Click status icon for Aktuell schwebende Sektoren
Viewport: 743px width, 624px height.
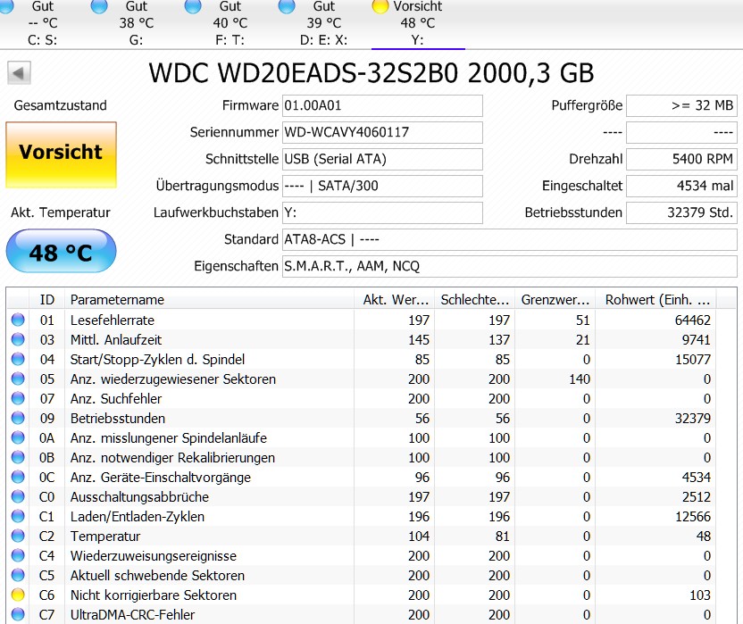pyautogui.click(x=18, y=575)
